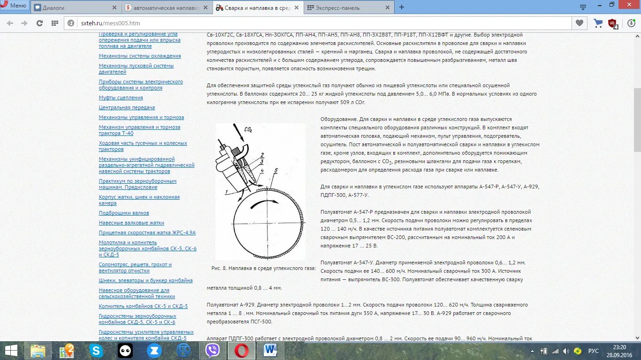
Task: Open network signal tray icon
Action: tap(556, 351)
